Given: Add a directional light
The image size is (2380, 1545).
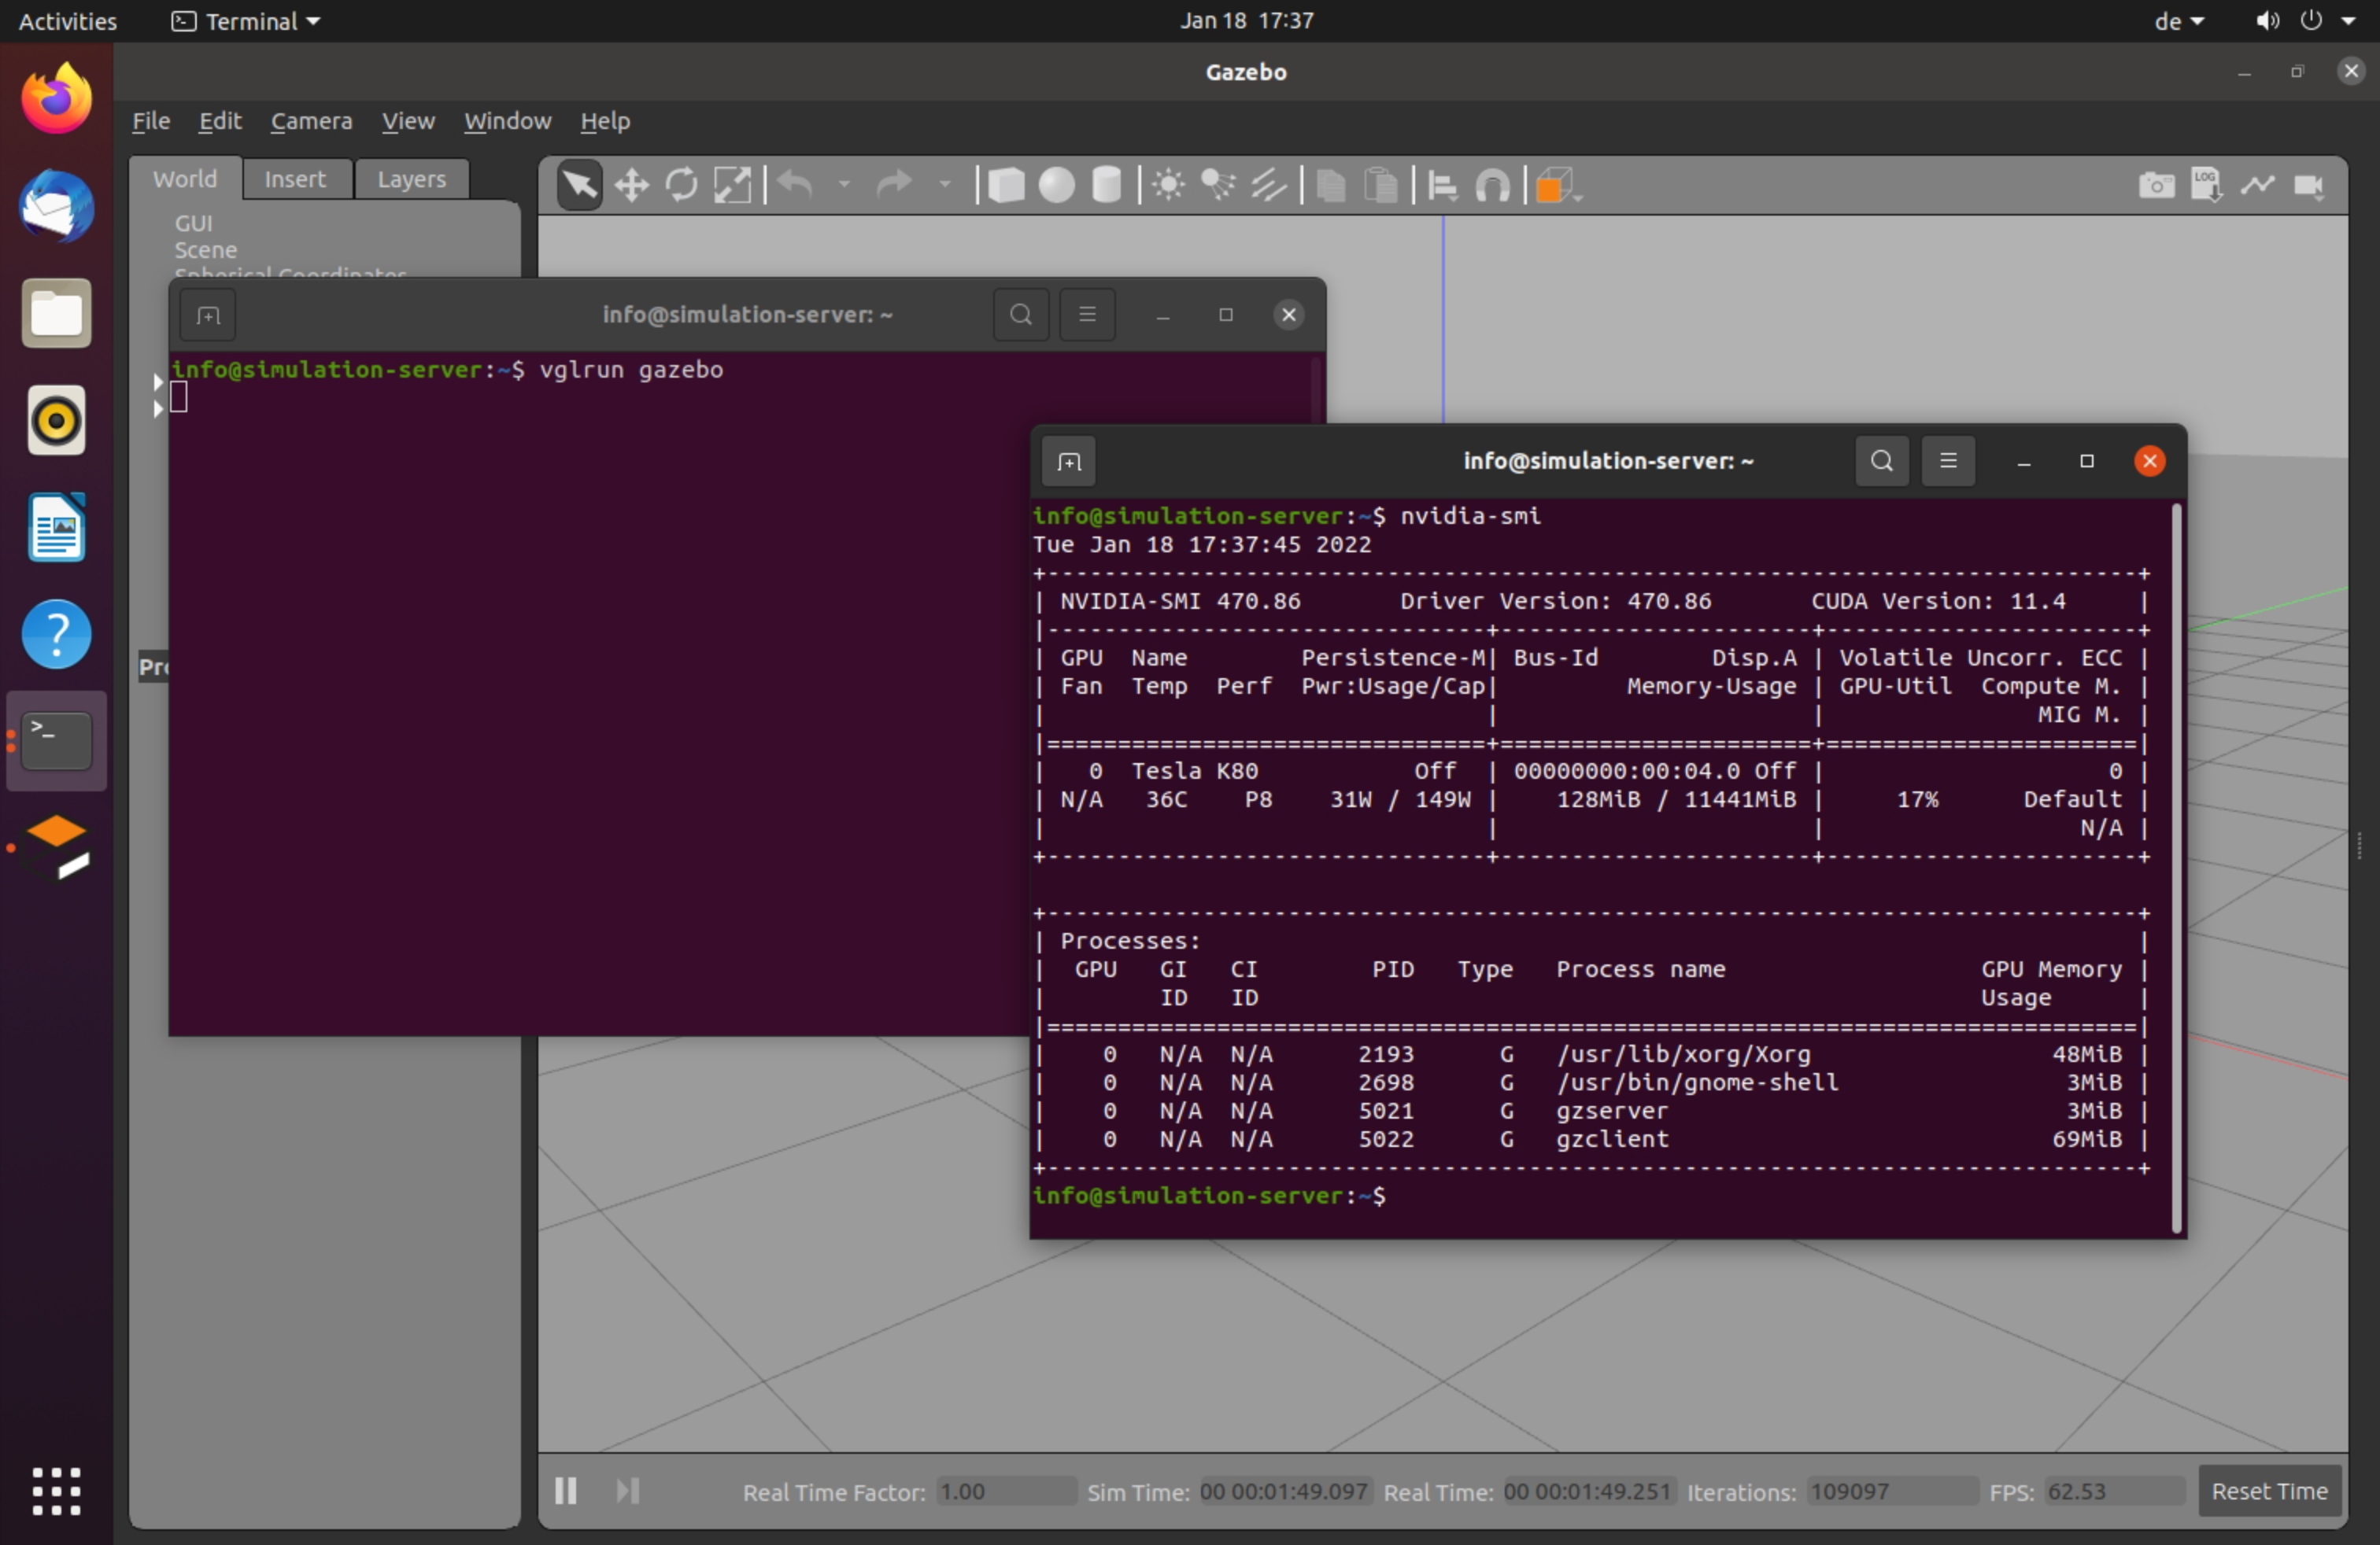Looking at the screenshot, I should point(1268,186).
